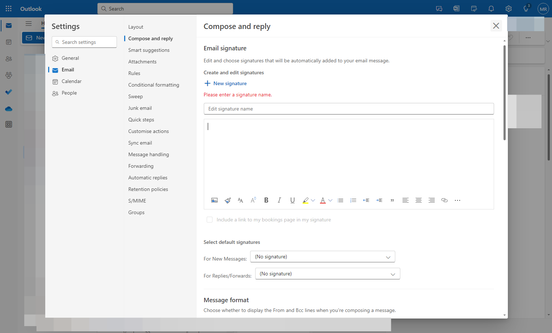552x333 pixels.
Task: Switch to the People settings category
Action: pyautogui.click(x=69, y=93)
